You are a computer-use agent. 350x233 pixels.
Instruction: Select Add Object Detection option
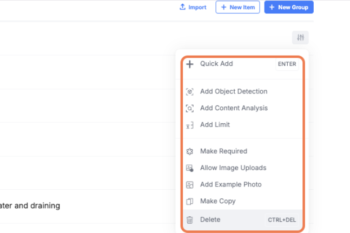pos(242,91)
